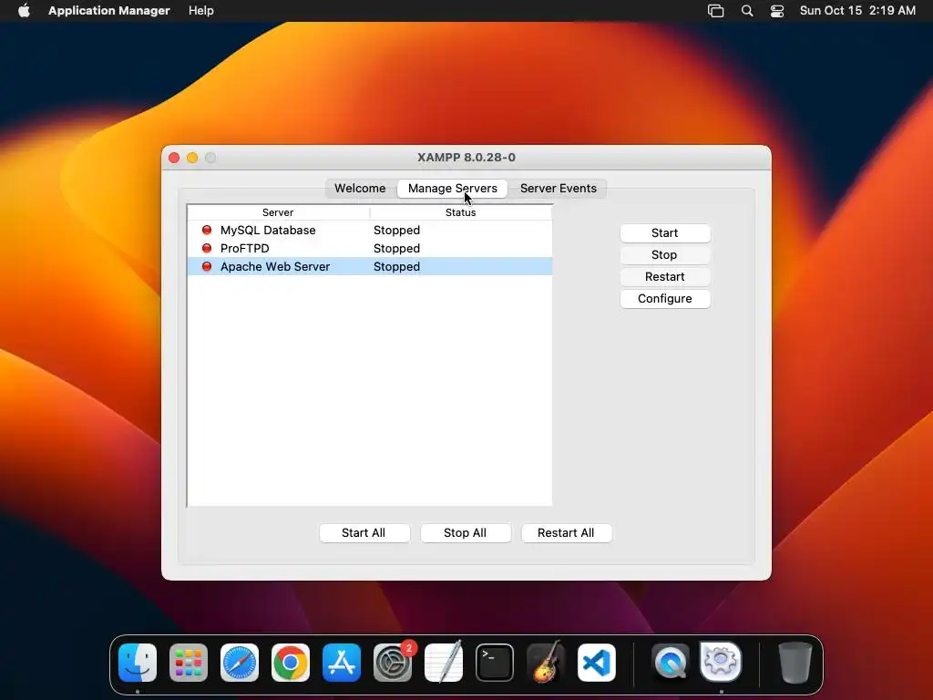Screen dimensions: 933x700
Task: Open Terminal from the dock
Action: point(495,663)
